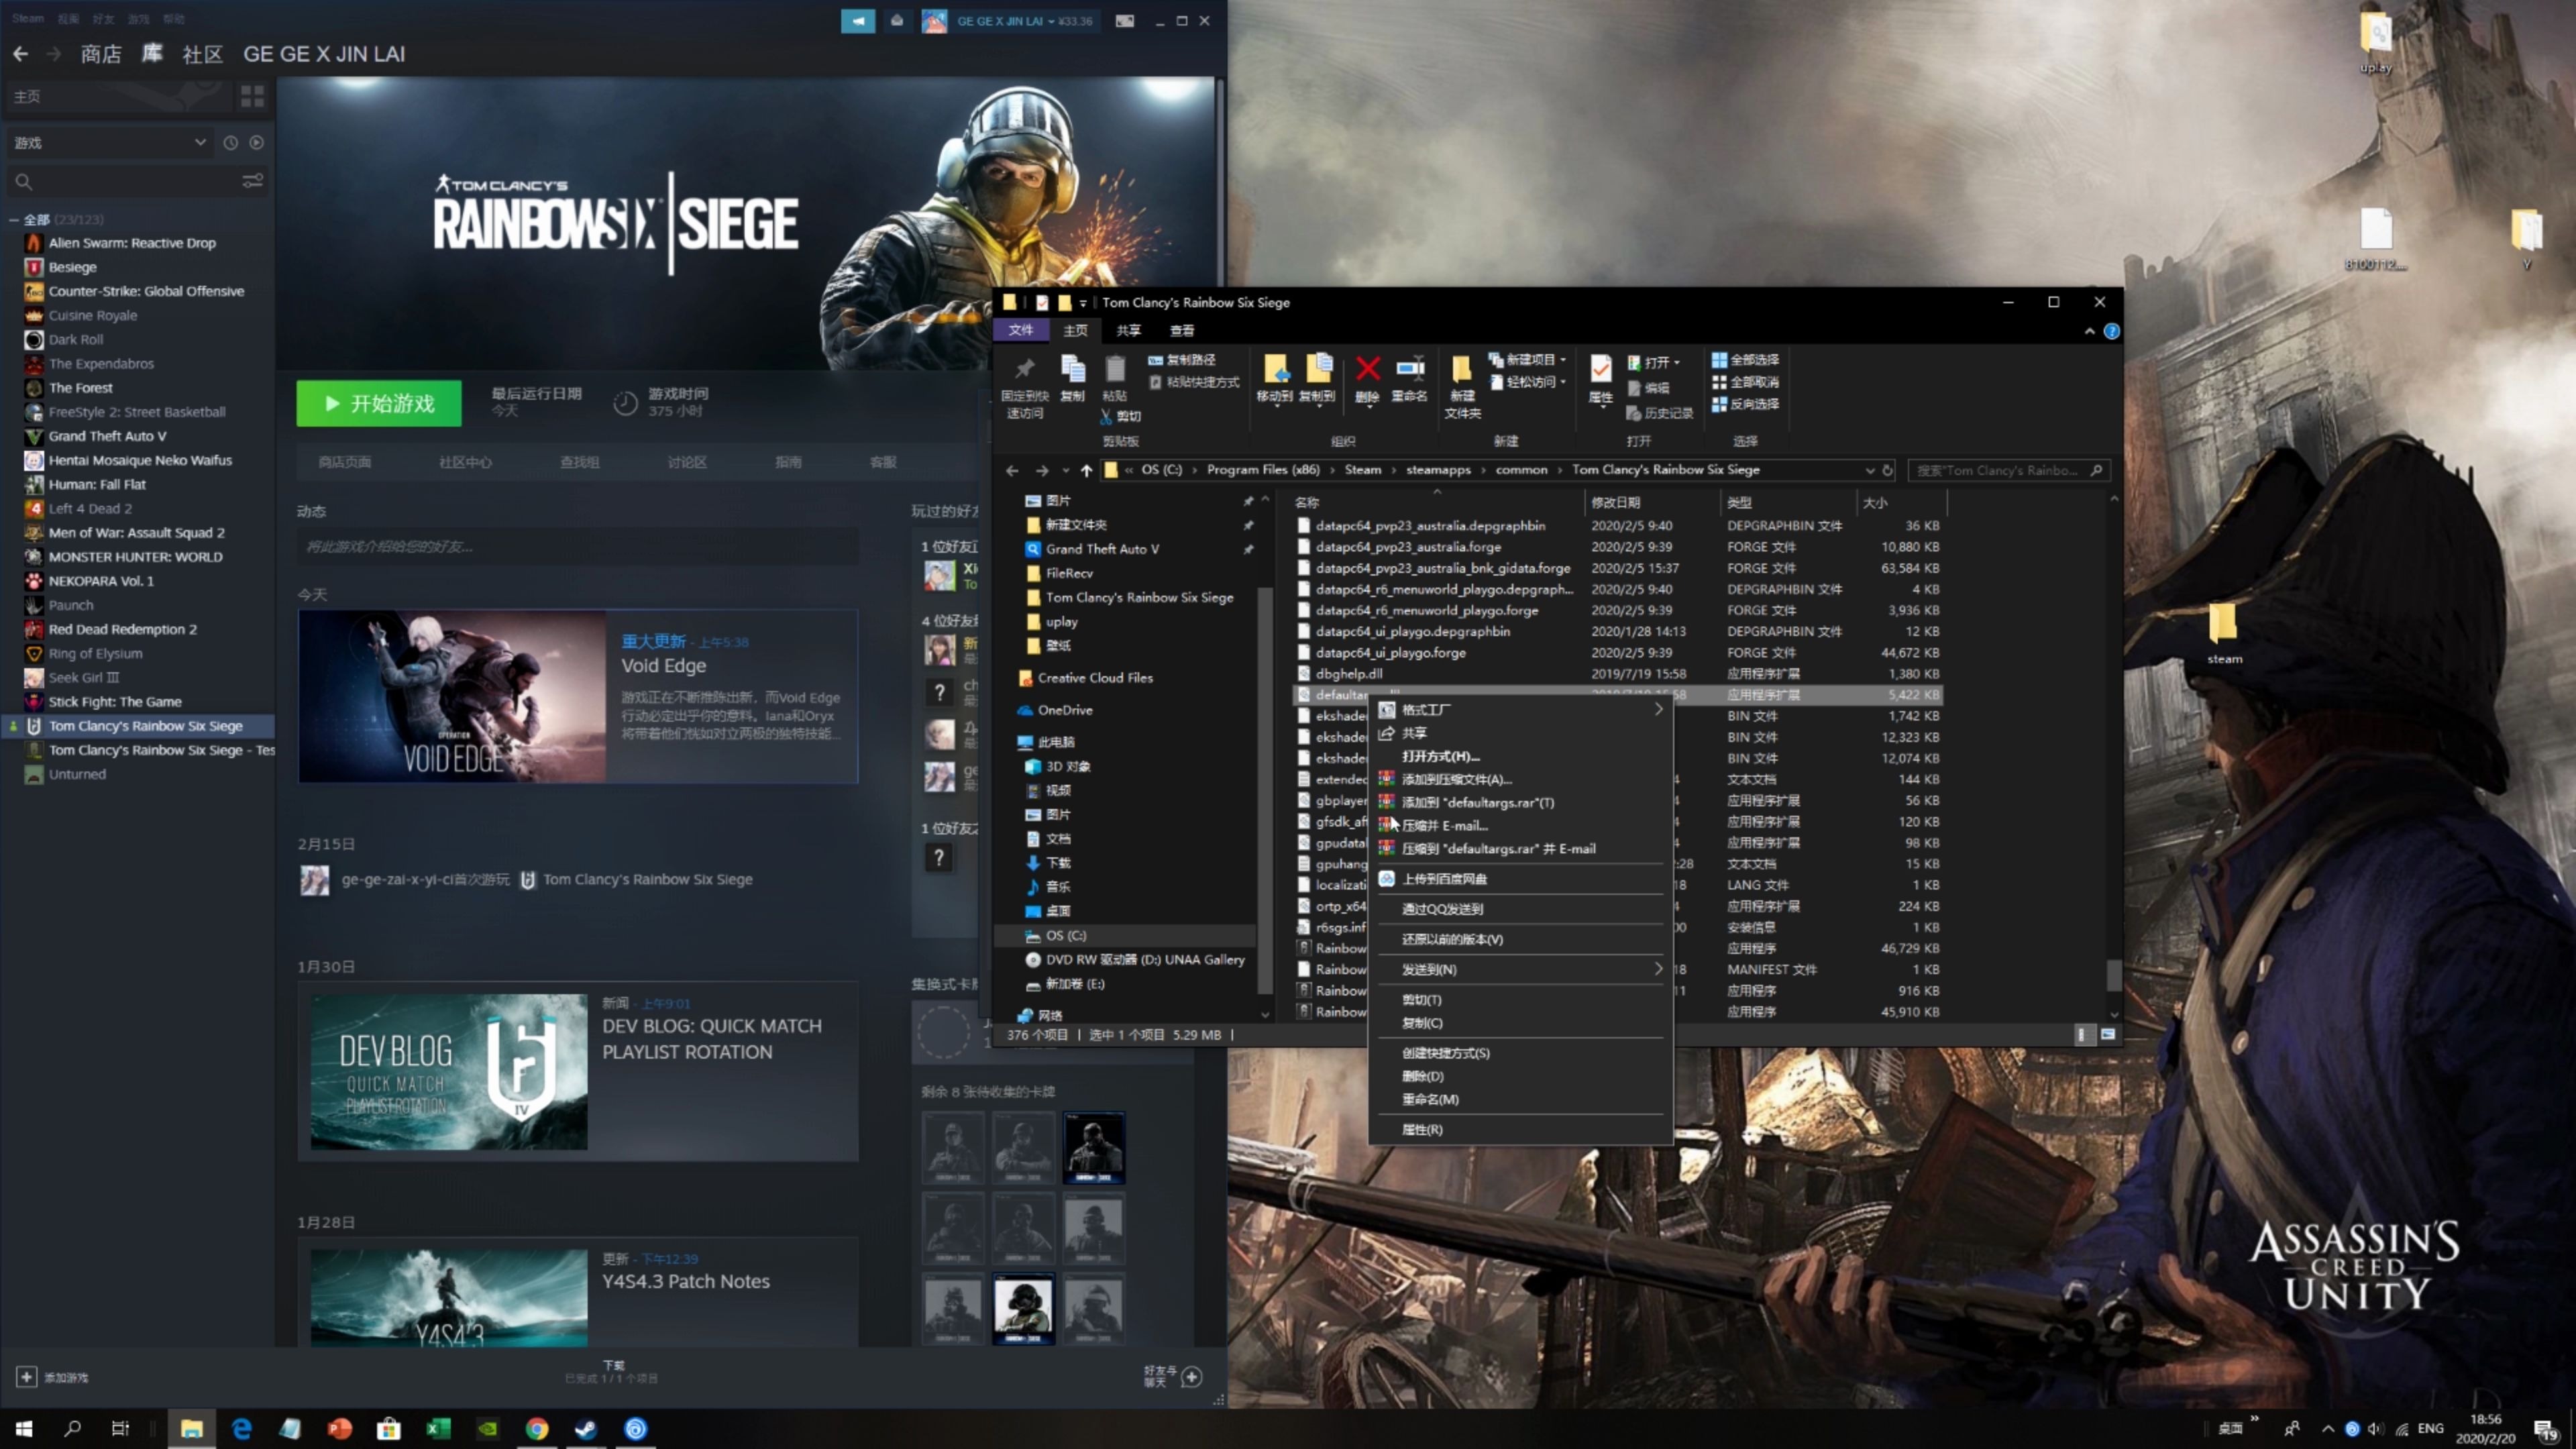
Task: Collapse the 全部 games list in Steam
Action: (x=13, y=220)
